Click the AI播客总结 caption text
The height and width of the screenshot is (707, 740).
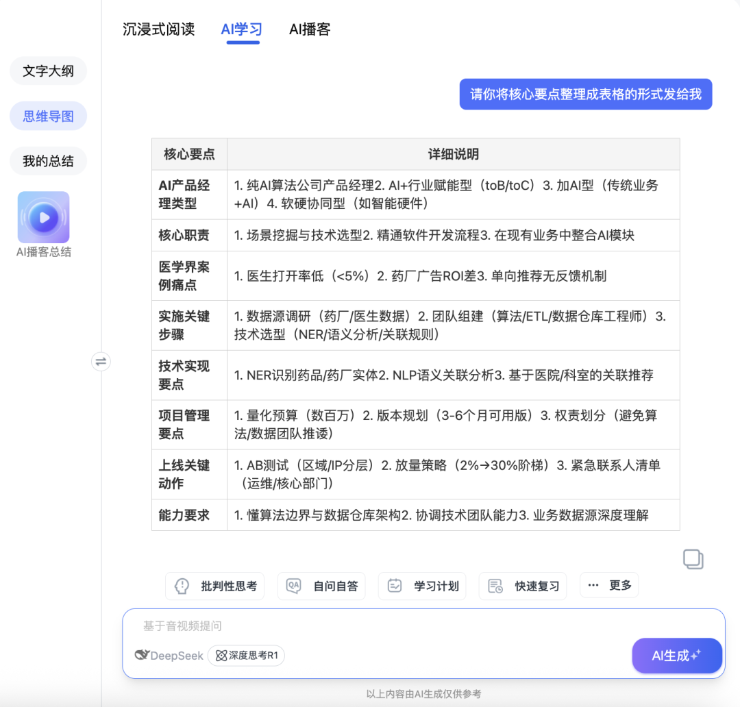tap(43, 252)
